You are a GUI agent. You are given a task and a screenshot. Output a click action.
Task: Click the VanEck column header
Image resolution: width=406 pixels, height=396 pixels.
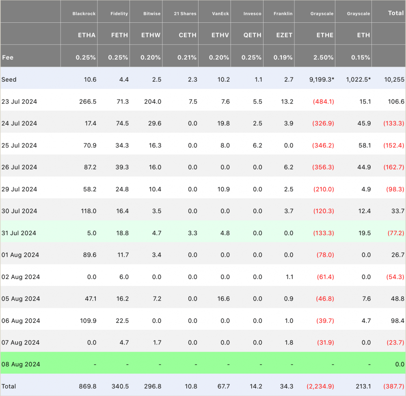tap(220, 14)
